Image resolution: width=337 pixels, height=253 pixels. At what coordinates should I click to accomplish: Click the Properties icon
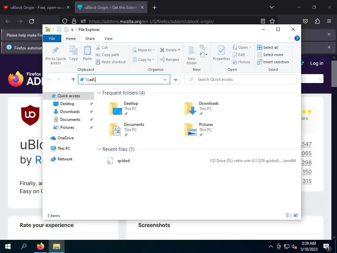click(221, 50)
